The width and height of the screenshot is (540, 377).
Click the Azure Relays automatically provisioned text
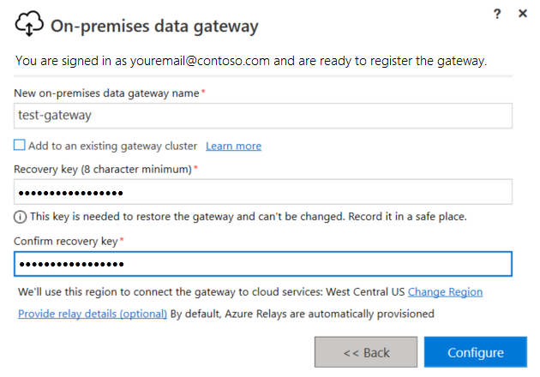click(x=303, y=314)
